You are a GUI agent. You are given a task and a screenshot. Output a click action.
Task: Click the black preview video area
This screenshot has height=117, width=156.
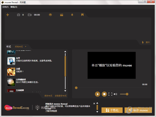(112, 65)
